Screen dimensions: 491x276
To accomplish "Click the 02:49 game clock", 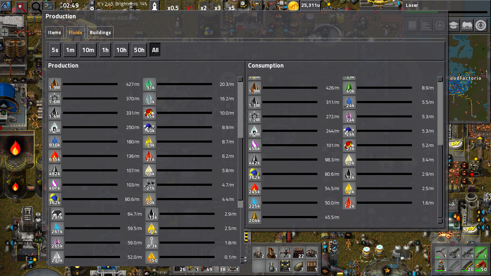I will [70, 5].
